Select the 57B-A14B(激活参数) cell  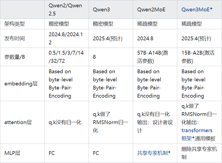click(155, 57)
